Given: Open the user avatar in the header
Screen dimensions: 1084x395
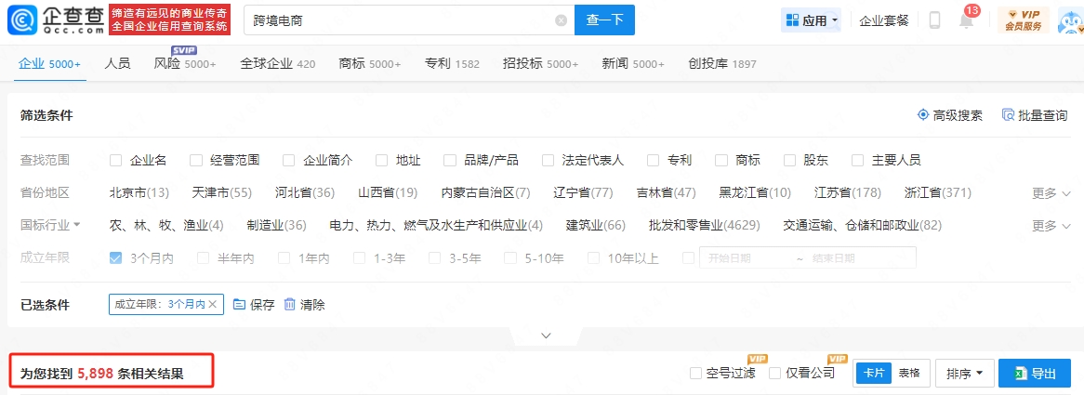Looking at the screenshot, I should pos(1072,20).
